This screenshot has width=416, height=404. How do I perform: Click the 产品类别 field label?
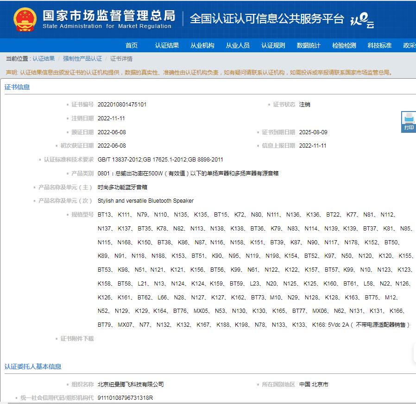[x=82, y=174]
